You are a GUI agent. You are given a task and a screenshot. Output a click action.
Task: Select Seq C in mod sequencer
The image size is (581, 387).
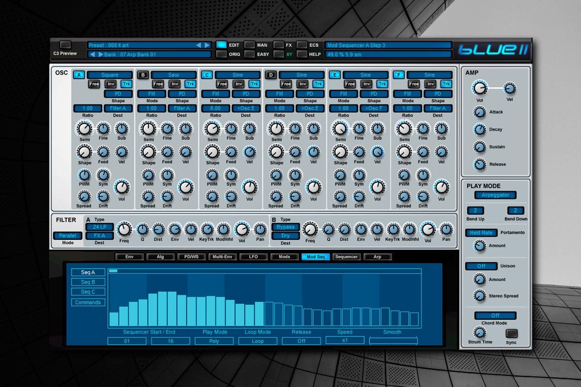(88, 292)
